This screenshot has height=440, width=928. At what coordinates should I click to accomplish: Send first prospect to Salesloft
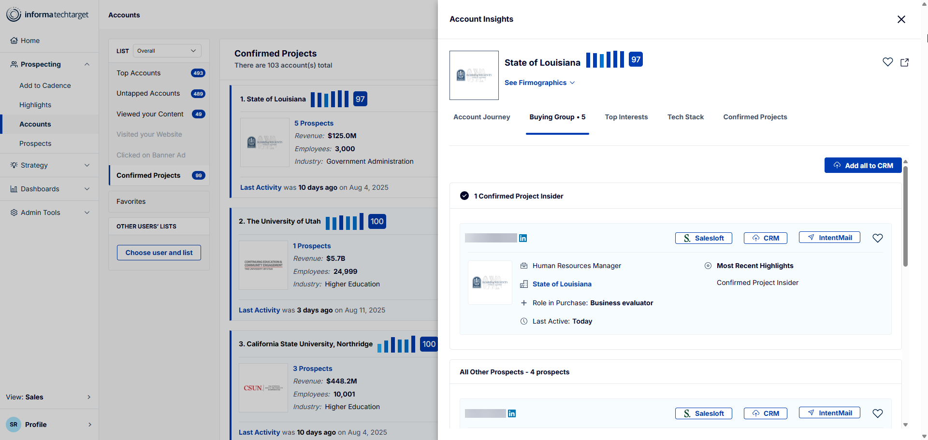(703, 238)
